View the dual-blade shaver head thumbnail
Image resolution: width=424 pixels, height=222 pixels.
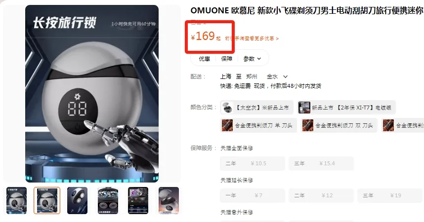coord(77,200)
